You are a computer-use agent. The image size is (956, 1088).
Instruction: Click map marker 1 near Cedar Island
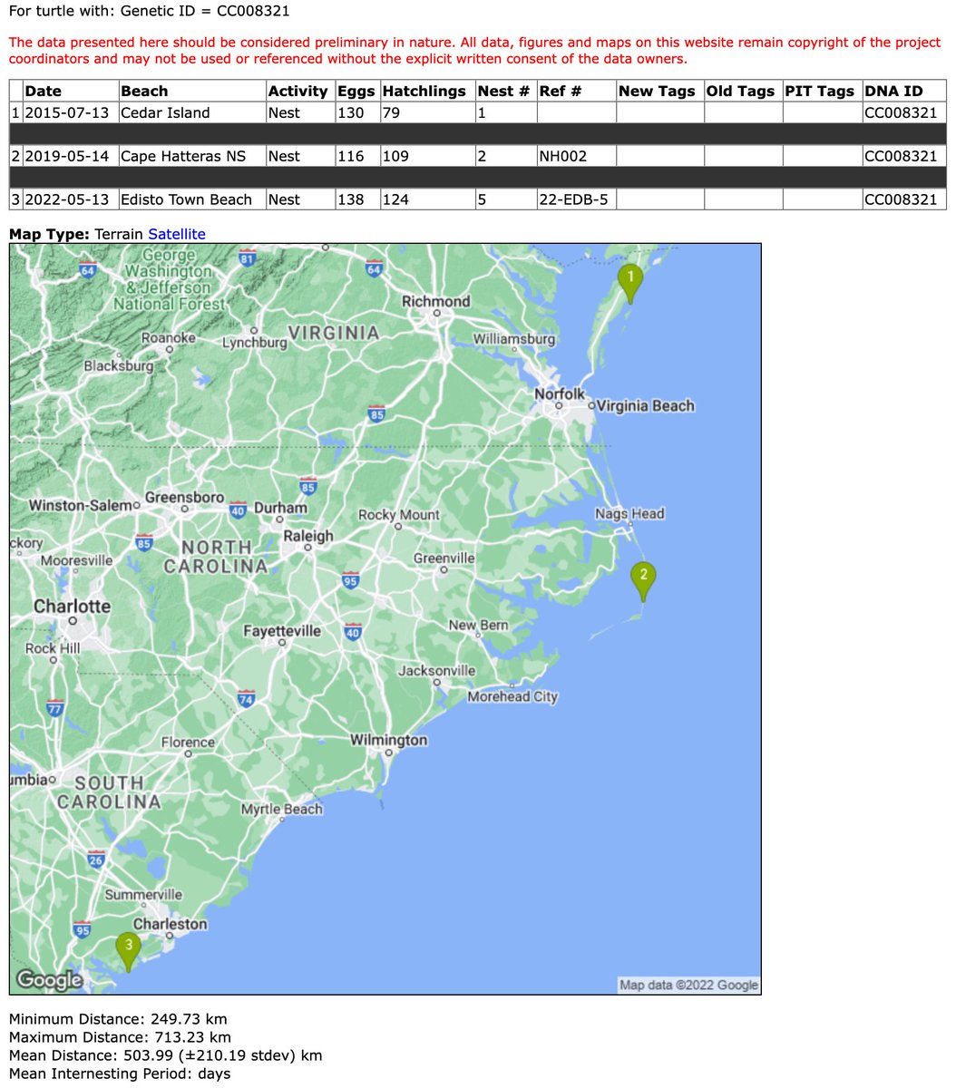[630, 283]
